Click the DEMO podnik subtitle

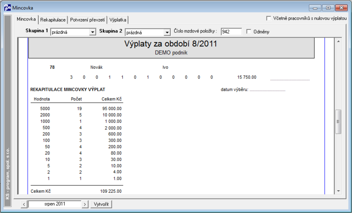(x=171, y=53)
